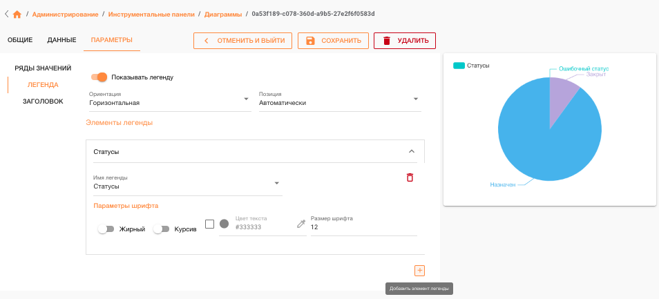Switch to the Данные tab
Viewport: 659px width, 299px height.
pos(61,40)
